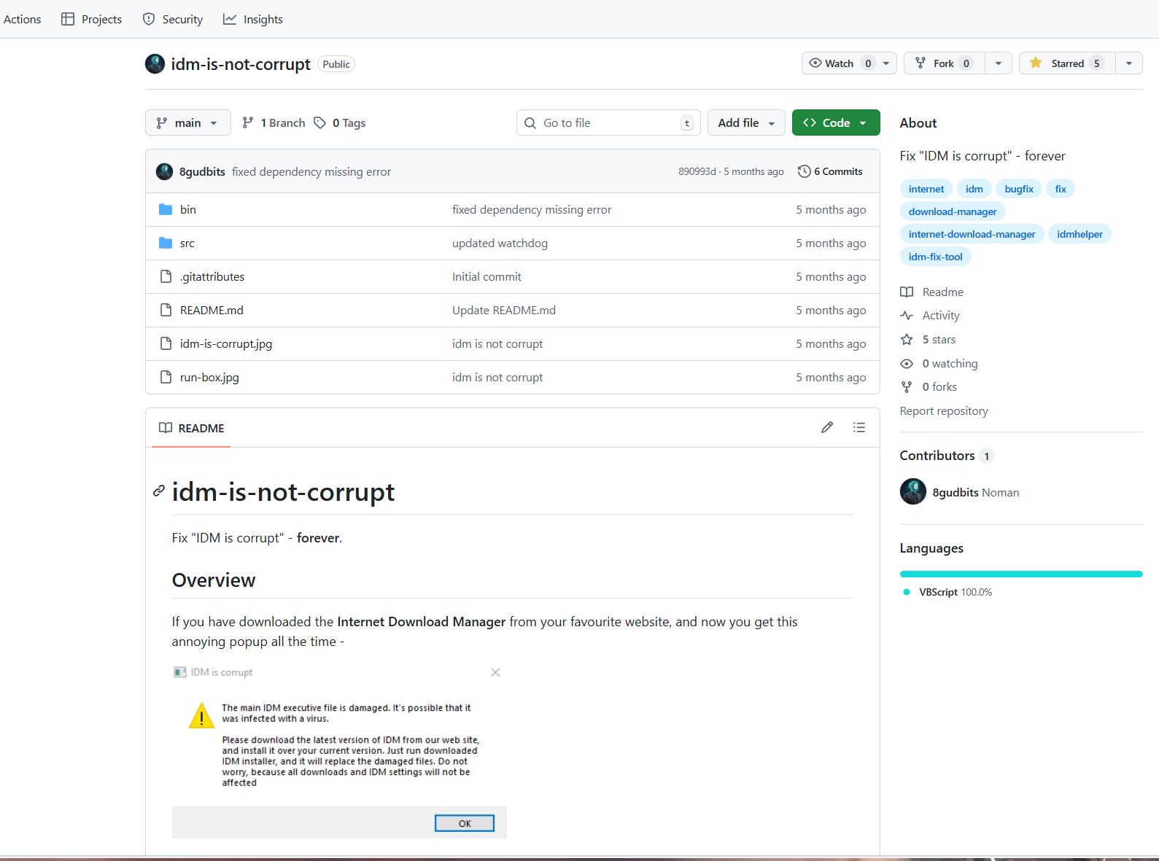This screenshot has height=861, width=1159.
Task: Open the main branch selector
Action: (188, 122)
